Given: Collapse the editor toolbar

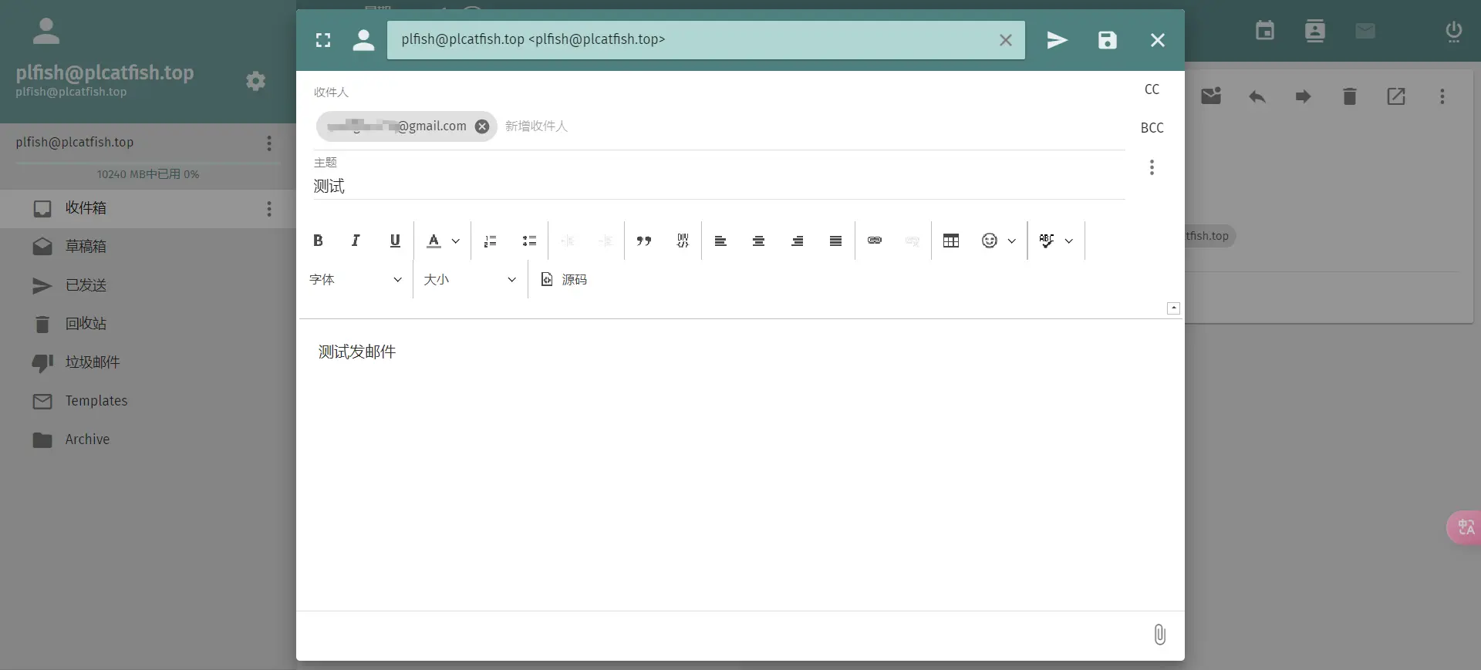Looking at the screenshot, I should [1173, 308].
